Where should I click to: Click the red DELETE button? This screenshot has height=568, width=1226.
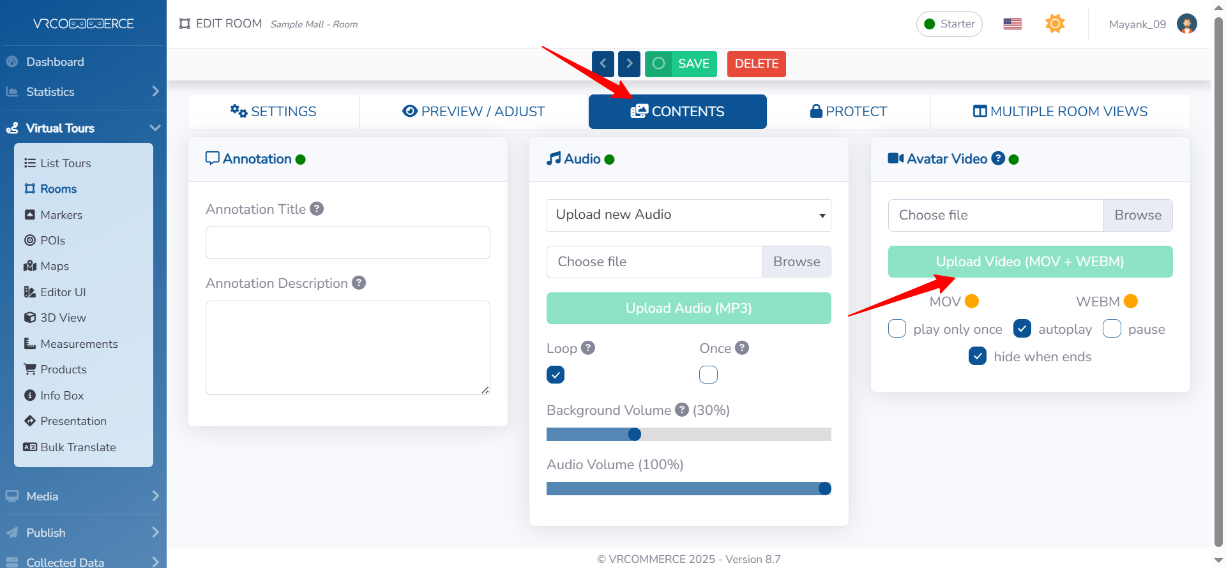(756, 64)
